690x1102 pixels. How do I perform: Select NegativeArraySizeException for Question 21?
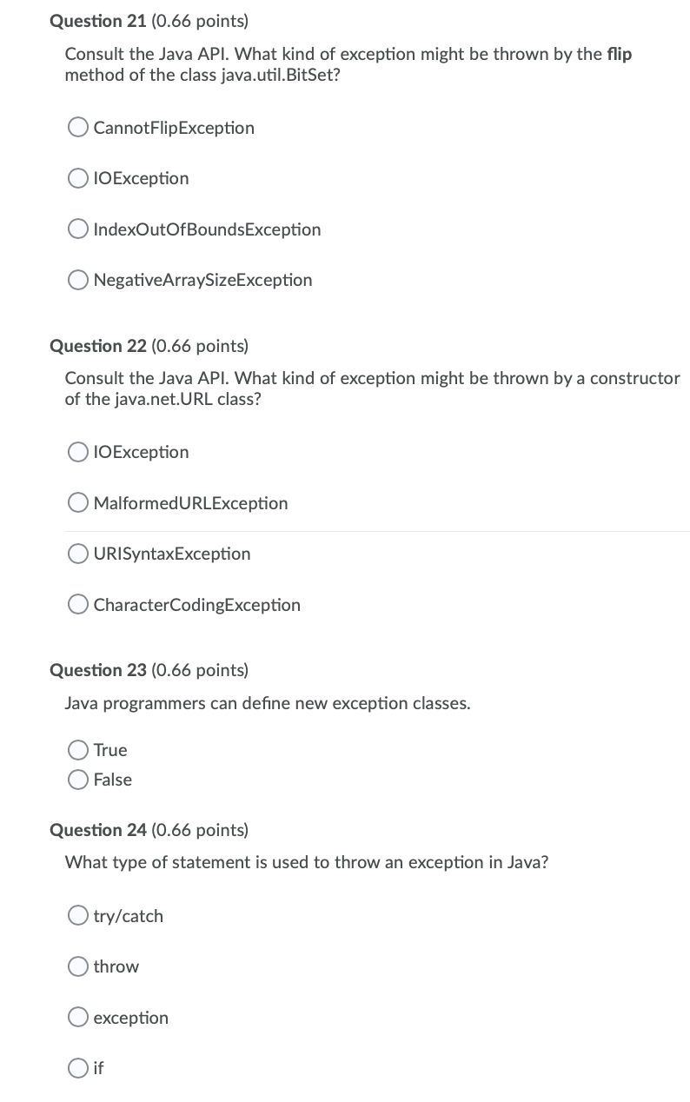(77, 280)
